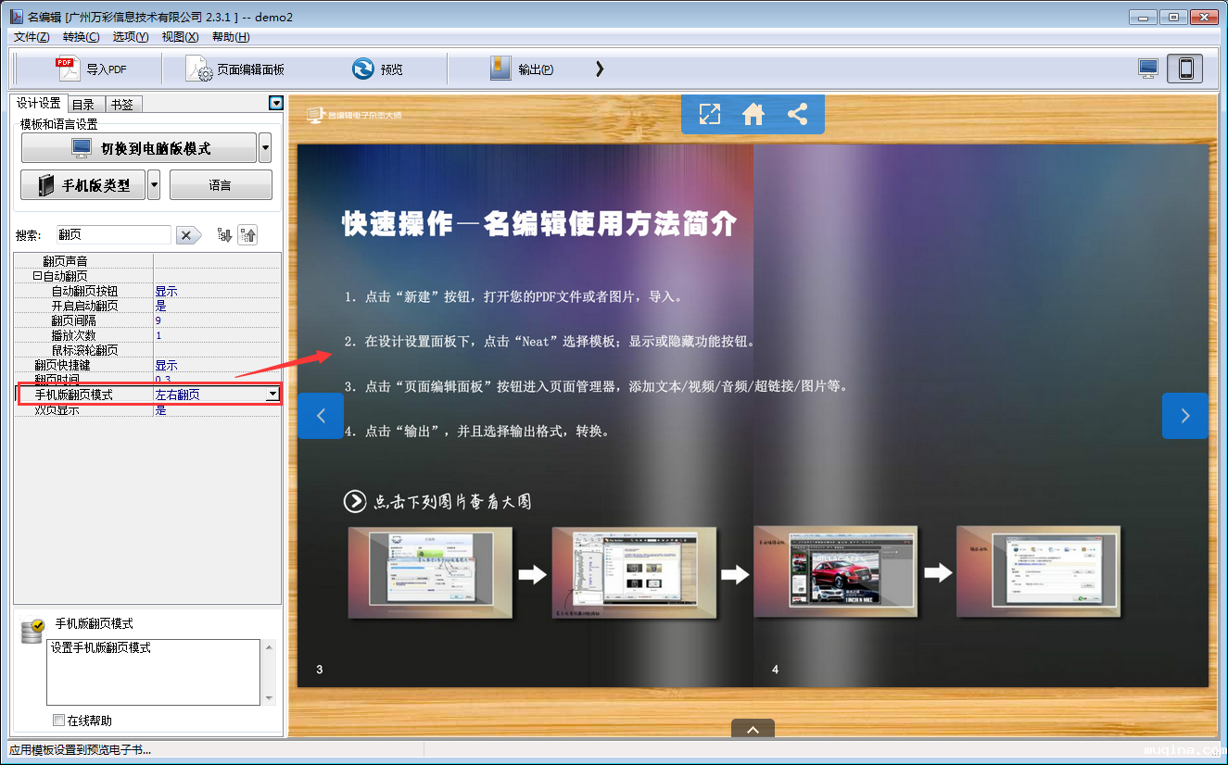Go to home page via house icon

click(753, 114)
